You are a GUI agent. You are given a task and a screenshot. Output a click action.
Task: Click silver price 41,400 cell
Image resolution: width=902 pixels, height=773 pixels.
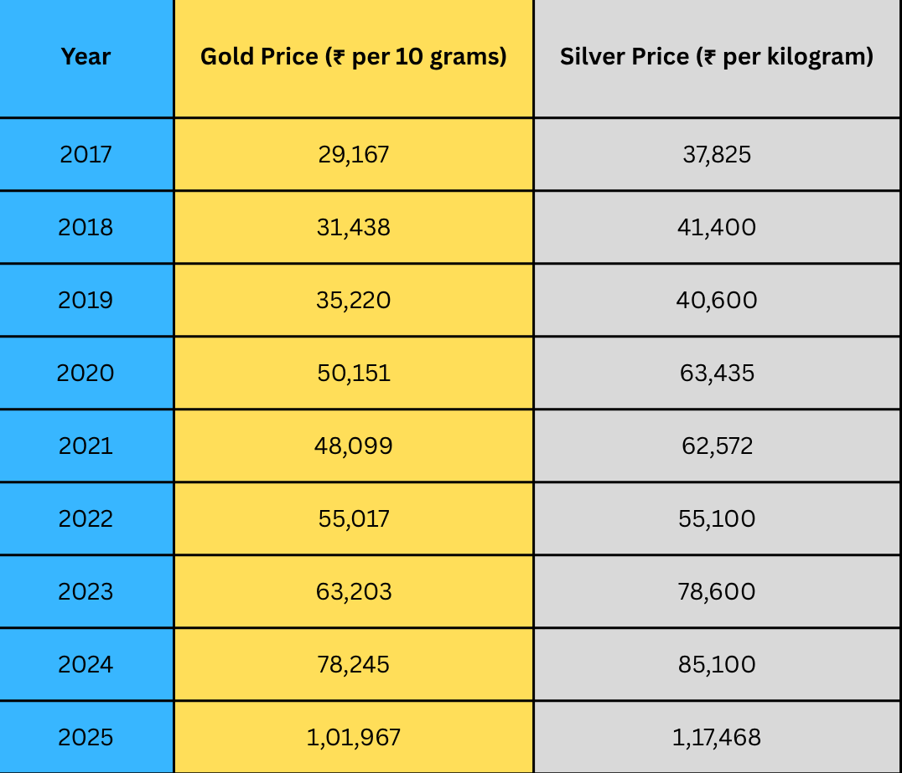[717, 227]
